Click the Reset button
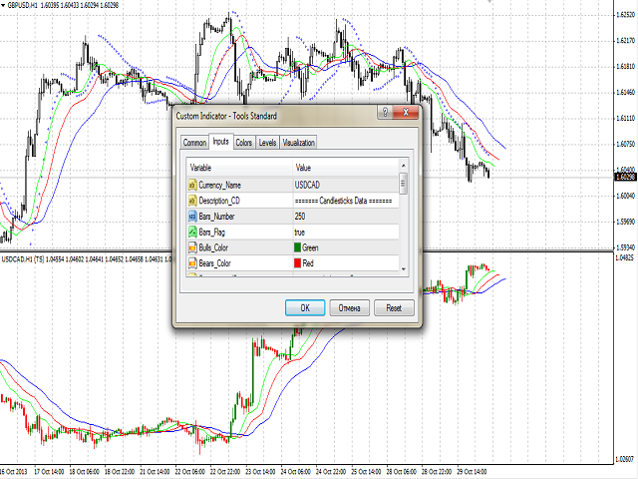The image size is (638, 479). point(394,308)
